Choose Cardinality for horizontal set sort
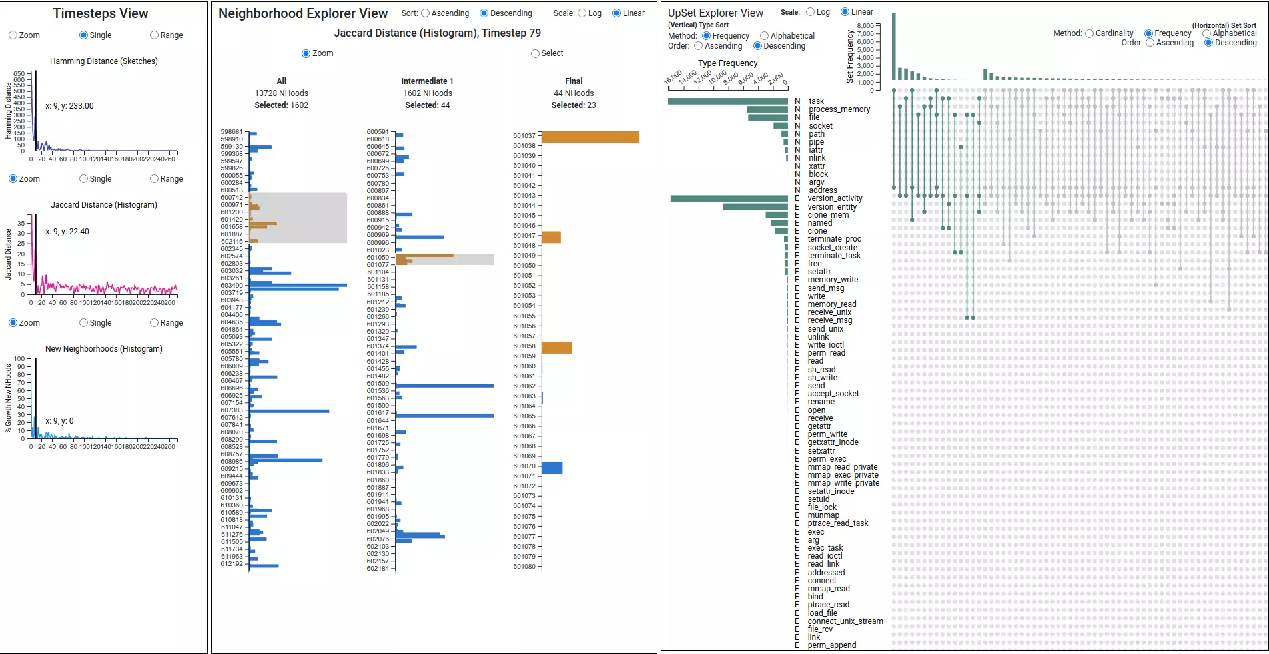This screenshot has width=1269, height=654. click(1089, 33)
